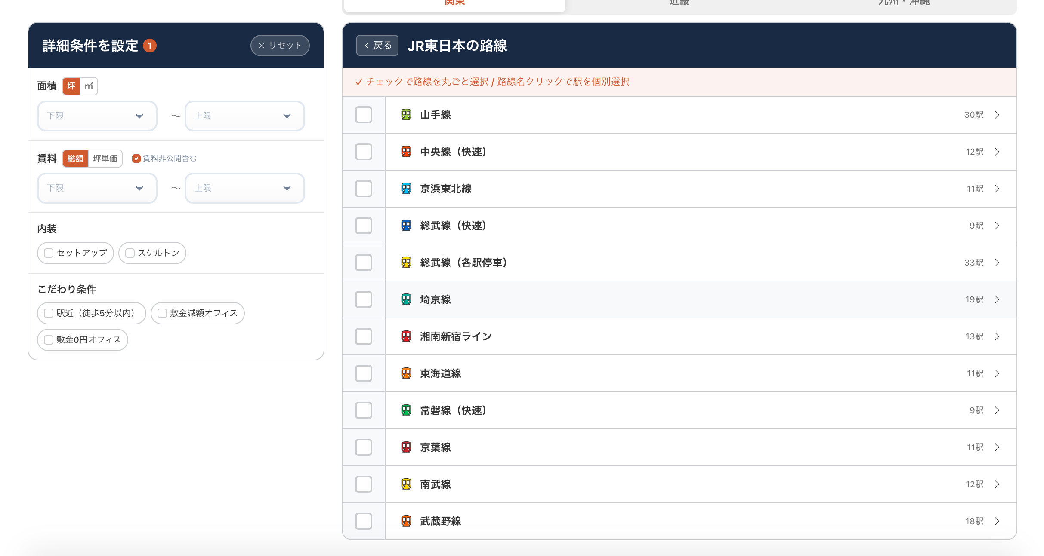1044x556 pixels.
Task: Switch area unit to ㎡
Action: coord(89,86)
